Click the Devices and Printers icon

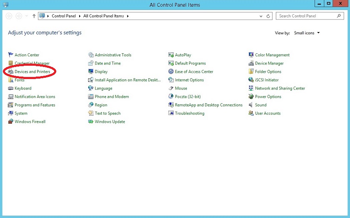coord(10,72)
